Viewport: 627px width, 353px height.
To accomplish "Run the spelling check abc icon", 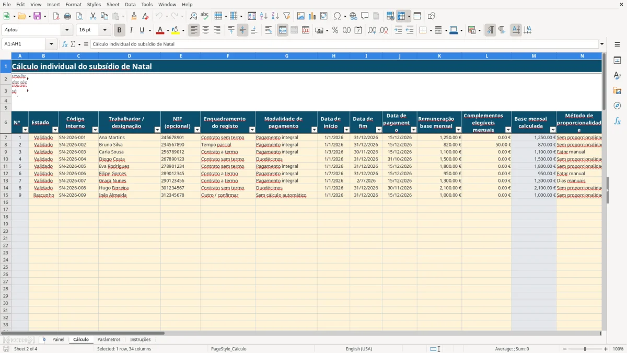I will (x=204, y=16).
